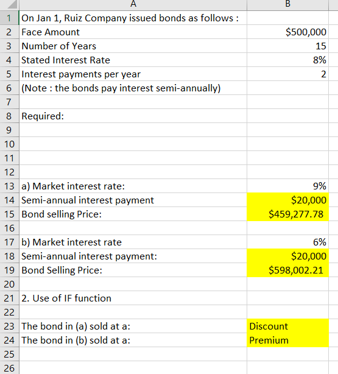Select the $598,002.21 cell
The width and height of the screenshot is (338, 374).
[x=287, y=270]
